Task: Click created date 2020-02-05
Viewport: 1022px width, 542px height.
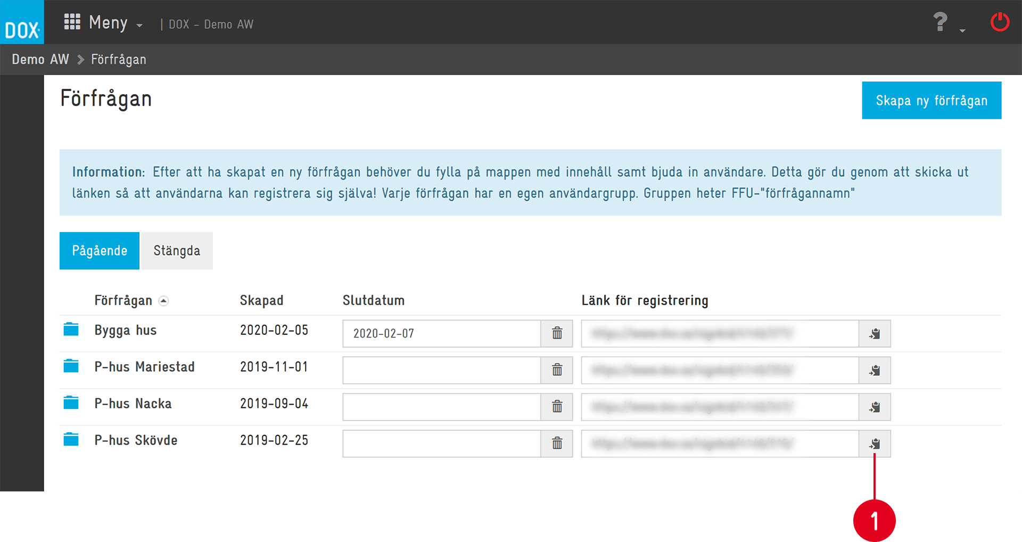Action: [x=274, y=330]
